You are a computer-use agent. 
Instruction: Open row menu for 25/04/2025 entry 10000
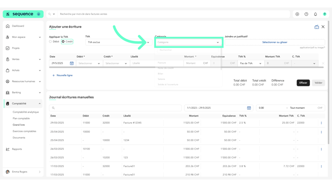pos(321,132)
